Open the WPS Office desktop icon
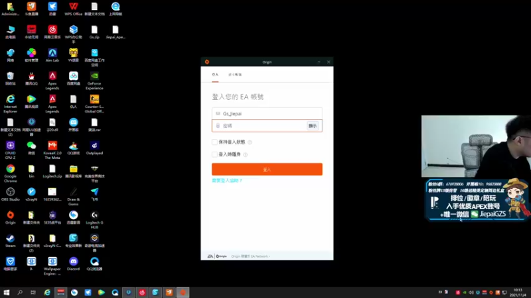The image size is (531, 298). click(x=74, y=9)
